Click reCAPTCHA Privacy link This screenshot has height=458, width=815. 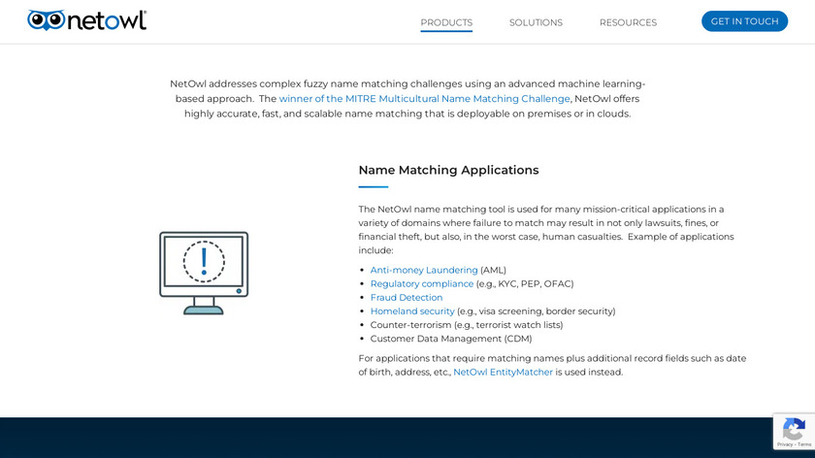click(x=785, y=444)
